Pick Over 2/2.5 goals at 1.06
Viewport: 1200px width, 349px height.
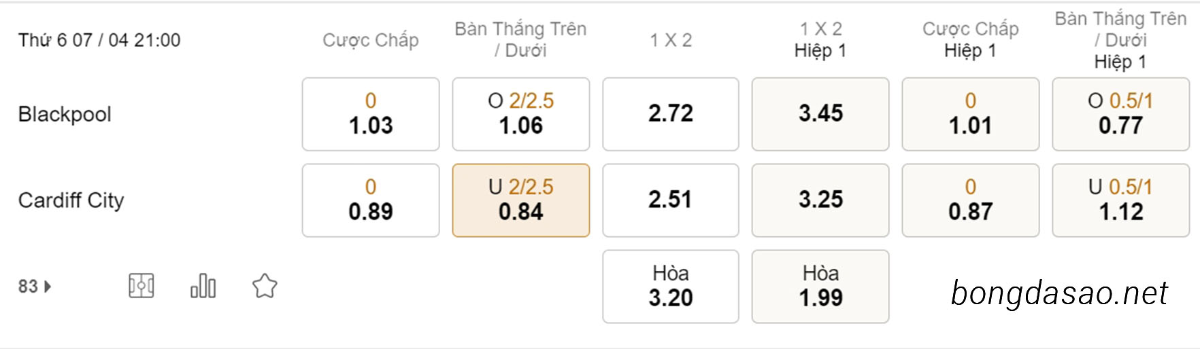[521, 114]
